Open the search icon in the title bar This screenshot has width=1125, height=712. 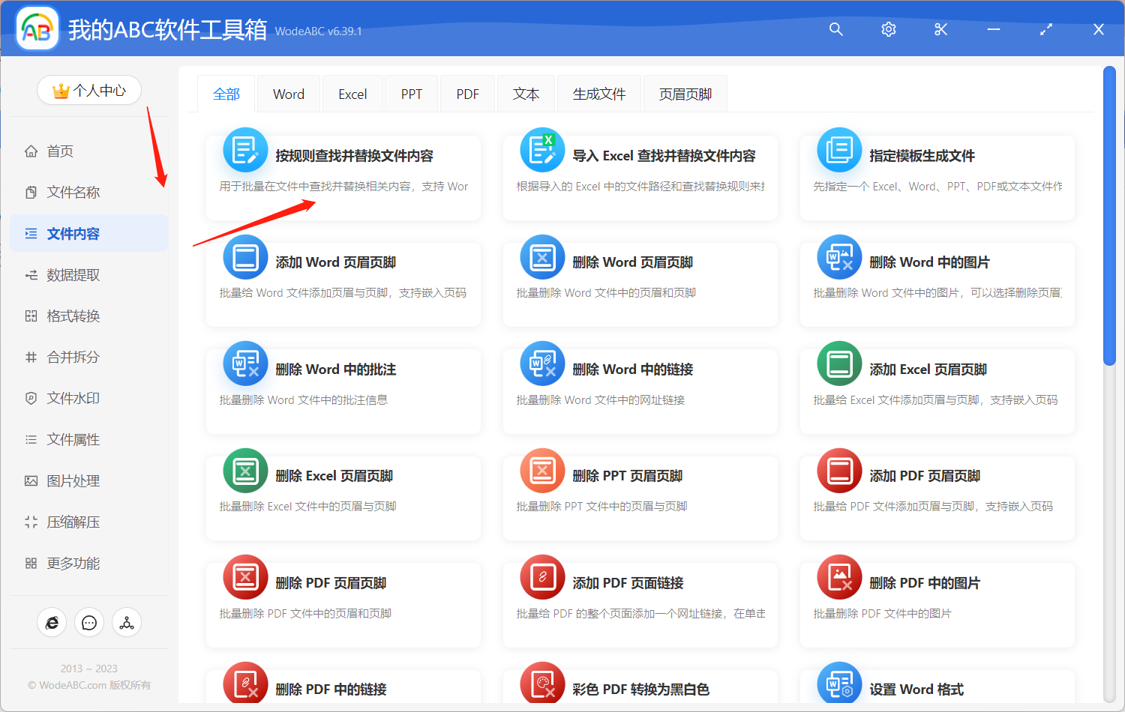point(835,29)
